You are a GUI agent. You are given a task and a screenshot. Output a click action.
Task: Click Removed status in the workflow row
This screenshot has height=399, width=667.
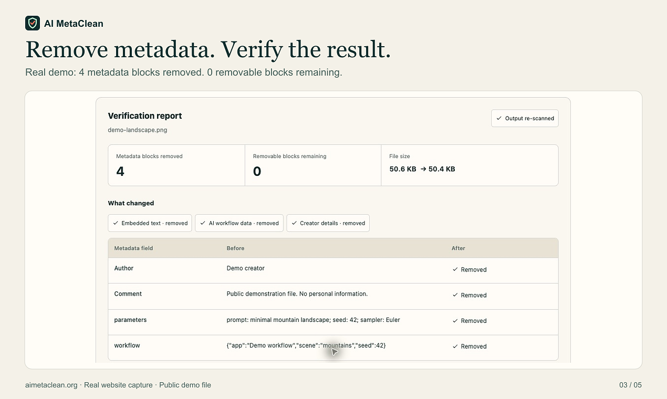pos(474,346)
